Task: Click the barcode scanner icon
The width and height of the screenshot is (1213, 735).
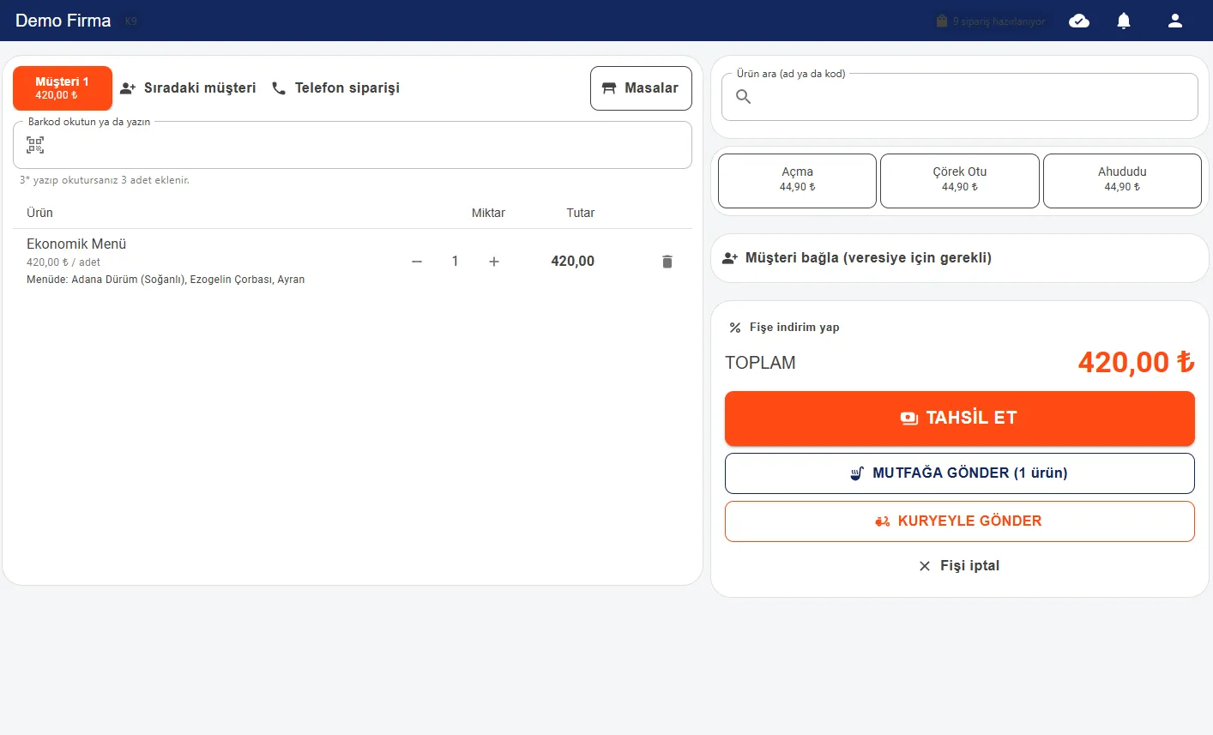Action: tap(35, 145)
